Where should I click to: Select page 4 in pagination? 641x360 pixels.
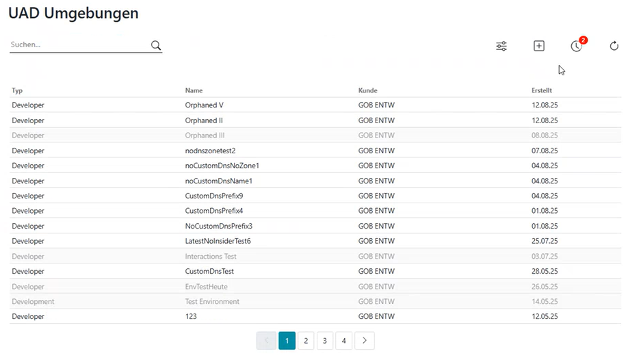click(344, 341)
